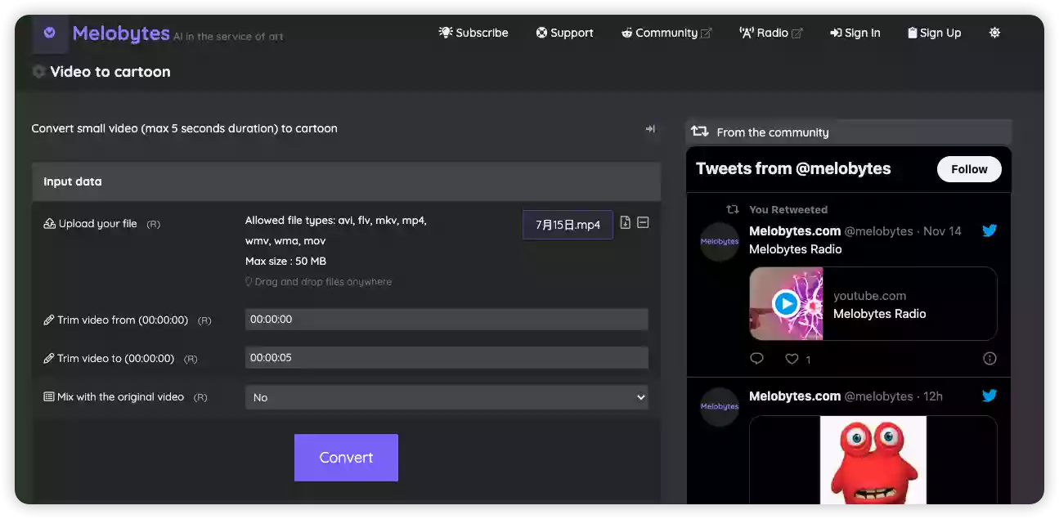Open the Radio link in the navigation

coord(771,33)
